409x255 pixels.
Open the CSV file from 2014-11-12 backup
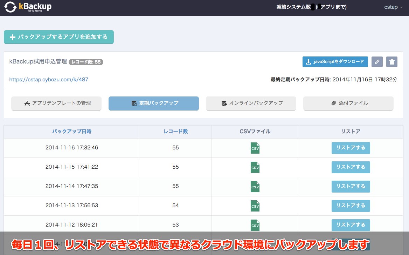255,225
